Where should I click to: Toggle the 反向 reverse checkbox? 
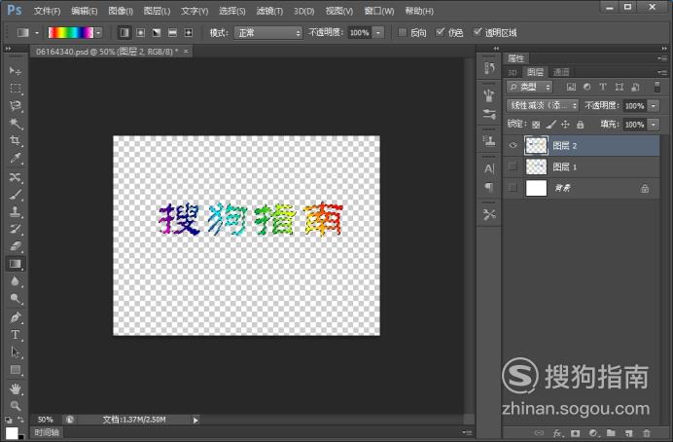[x=403, y=32]
